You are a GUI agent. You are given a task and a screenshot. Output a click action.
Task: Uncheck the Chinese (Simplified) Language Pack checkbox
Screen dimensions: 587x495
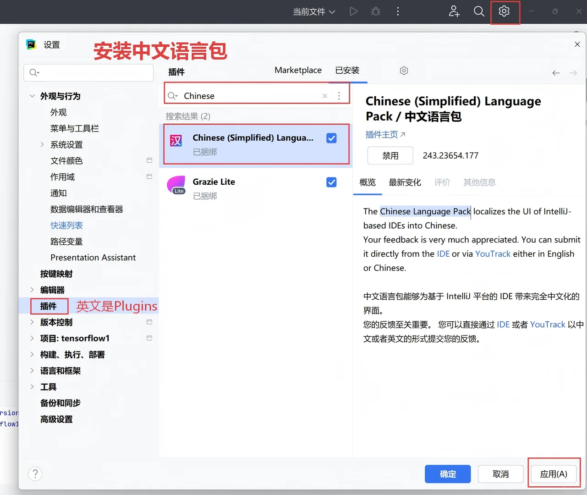(331, 137)
